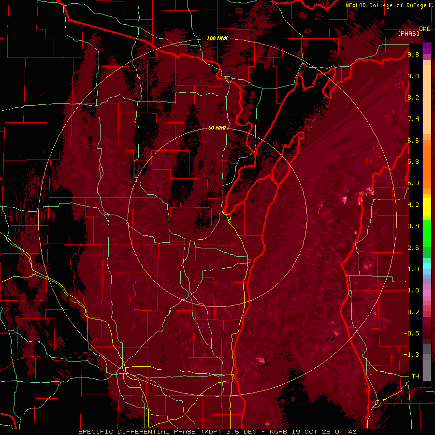Click the orange segment of the color bar
This screenshot has height=435, width=435.
pyautogui.click(x=427, y=166)
